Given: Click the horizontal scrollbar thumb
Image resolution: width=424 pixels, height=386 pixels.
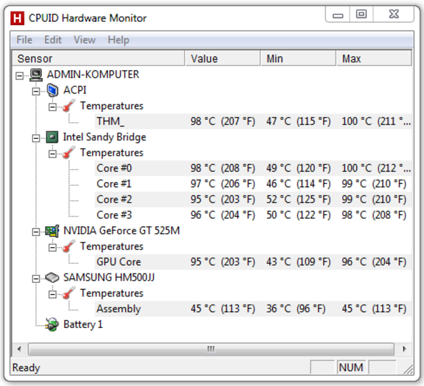Looking at the screenshot, I should pyautogui.click(x=211, y=349).
